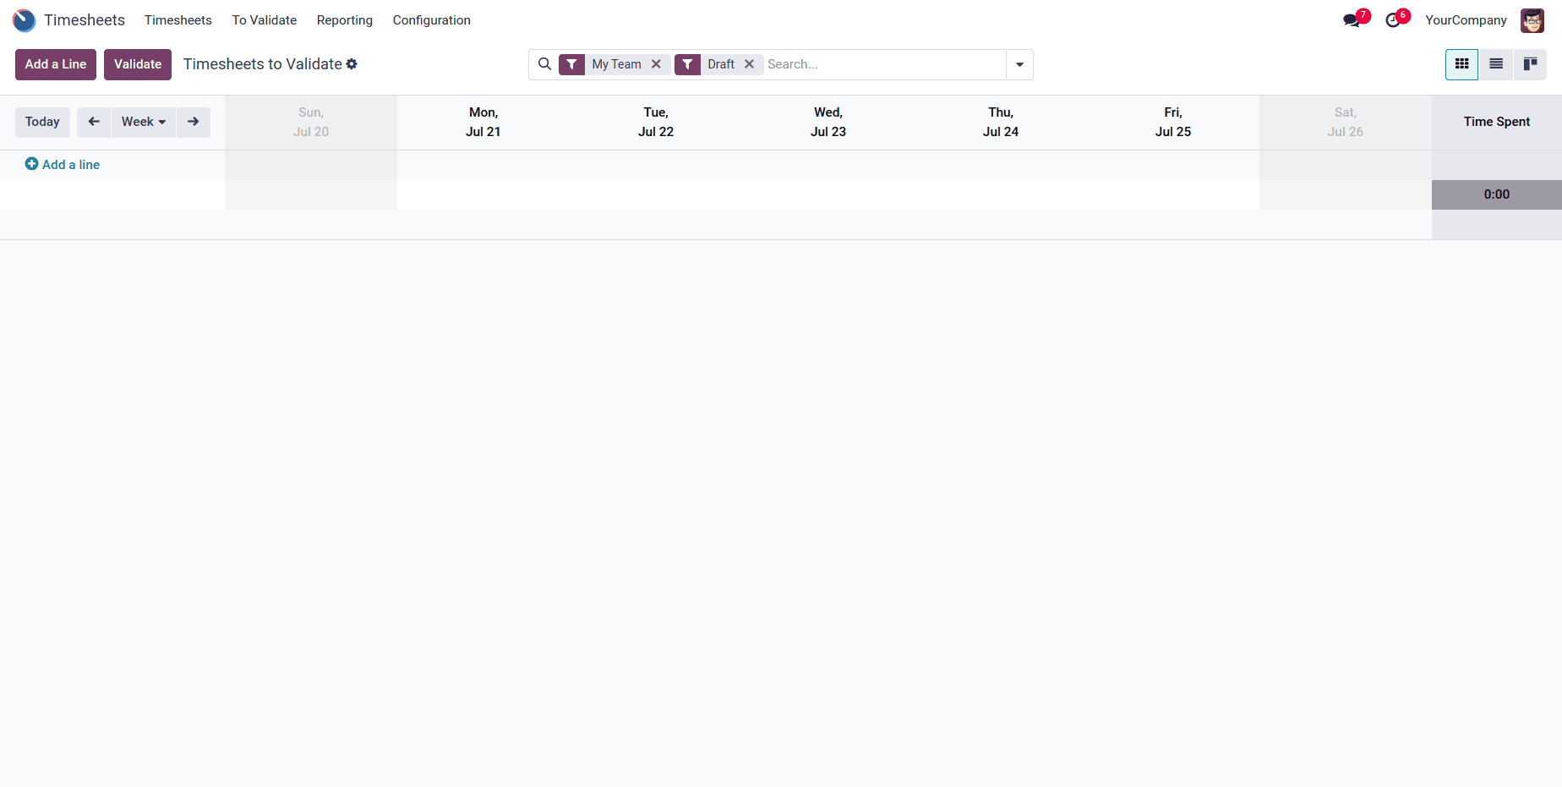Click the search magnifier icon
The height and width of the screenshot is (787, 1562).
[x=544, y=63]
